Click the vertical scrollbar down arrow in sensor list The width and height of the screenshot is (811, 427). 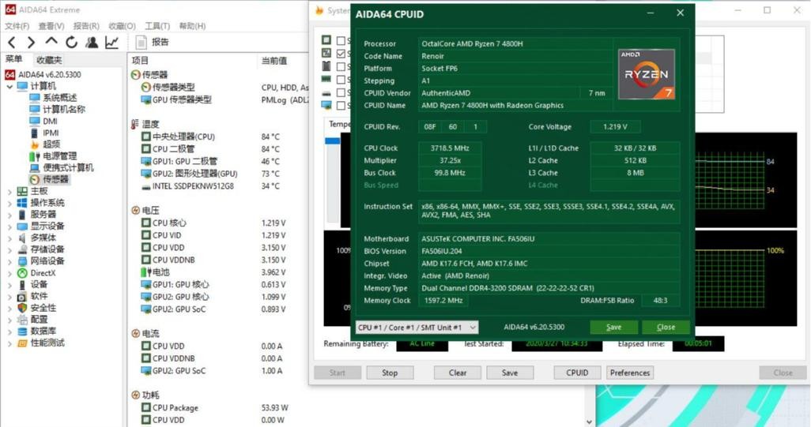pos(589,421)
